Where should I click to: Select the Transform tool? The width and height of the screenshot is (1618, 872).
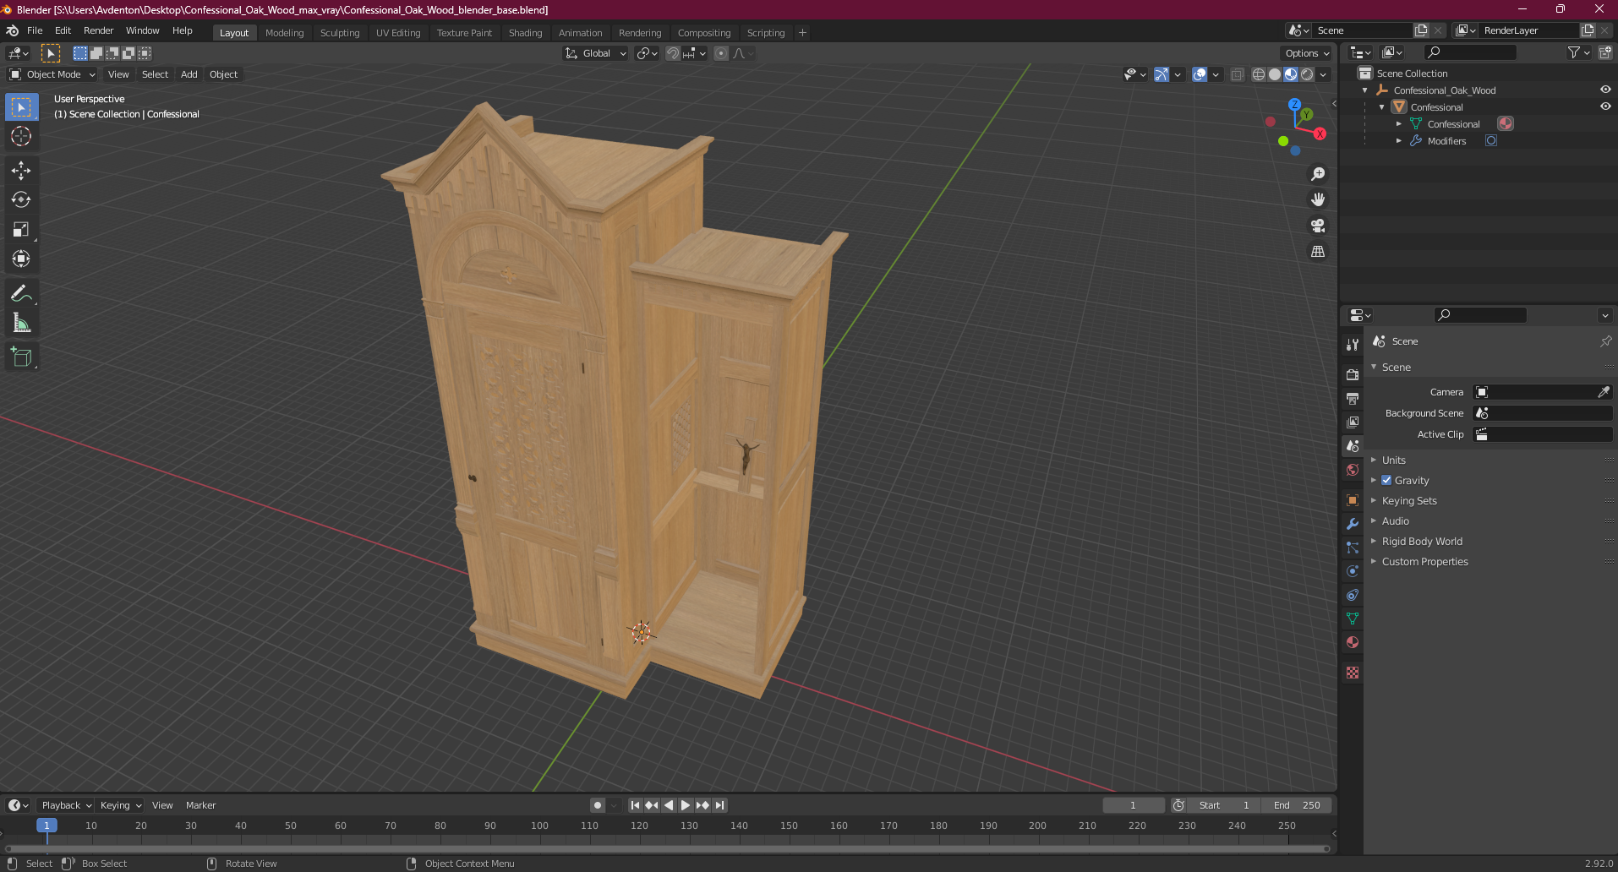[21, 259]
